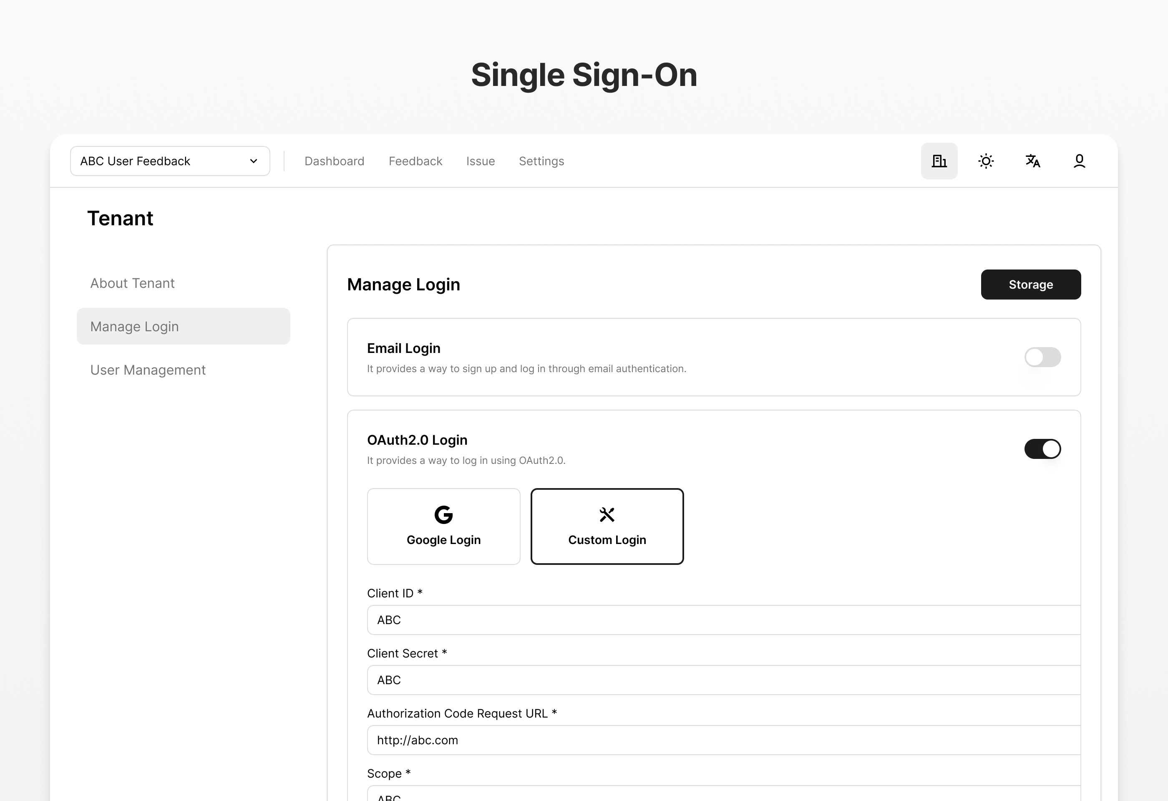The height and width of the screenshot is (801, 1168).
Task: Open the organization/tenant panel icon
Action: pos(939,161)
